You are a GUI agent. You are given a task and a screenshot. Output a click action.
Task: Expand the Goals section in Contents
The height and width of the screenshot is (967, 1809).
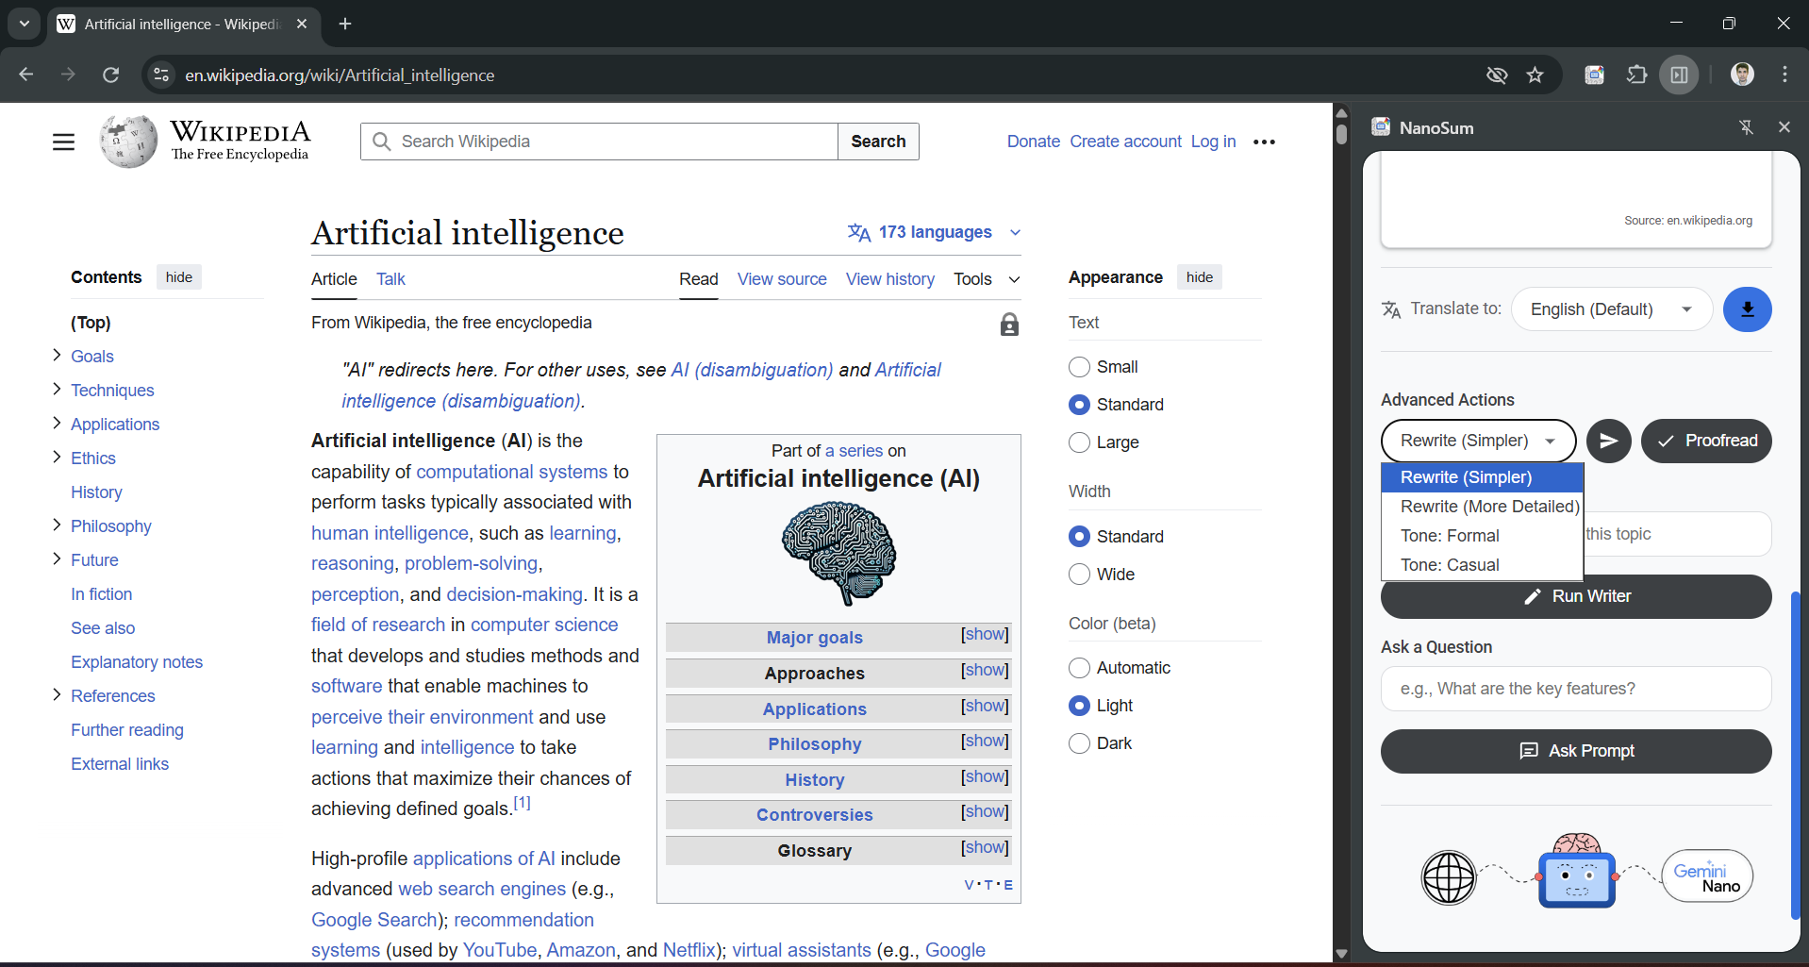click(57, 356)
